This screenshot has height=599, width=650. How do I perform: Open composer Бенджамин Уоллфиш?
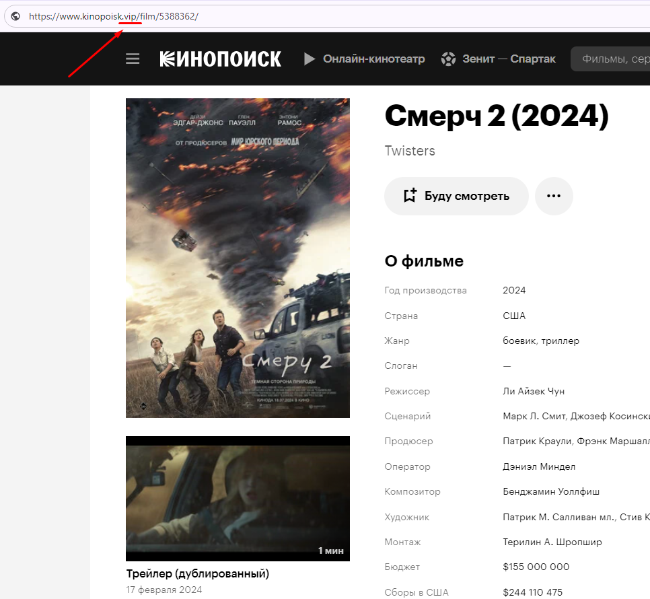coord(551,491)
